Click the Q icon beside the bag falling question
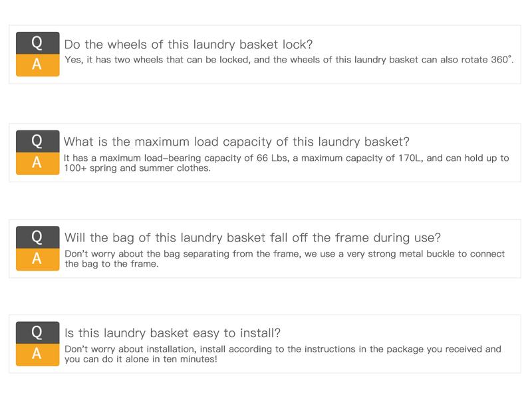The height and width of the screenshot is (399, 532). [37, 237]
